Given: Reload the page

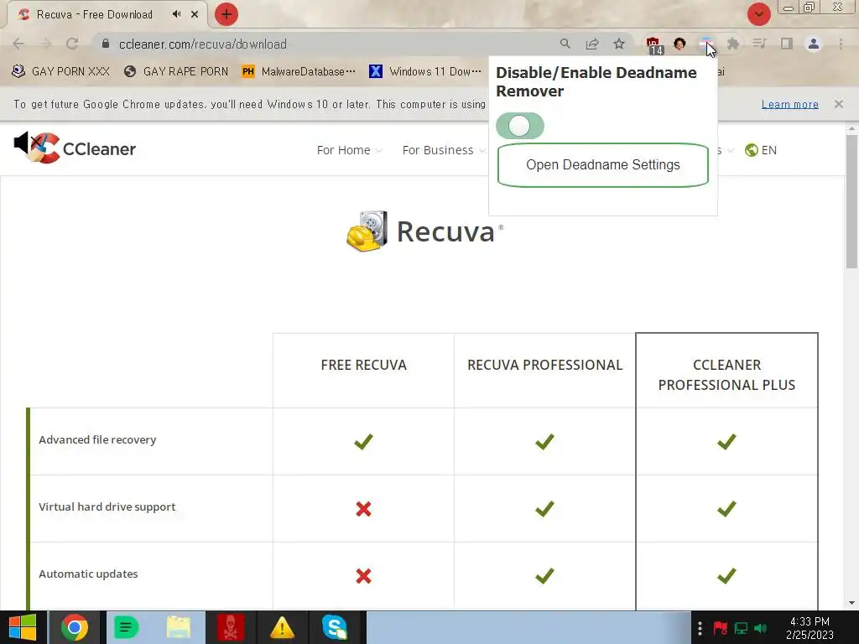Looking at the screenshot, I should click(x=72, y=44).
